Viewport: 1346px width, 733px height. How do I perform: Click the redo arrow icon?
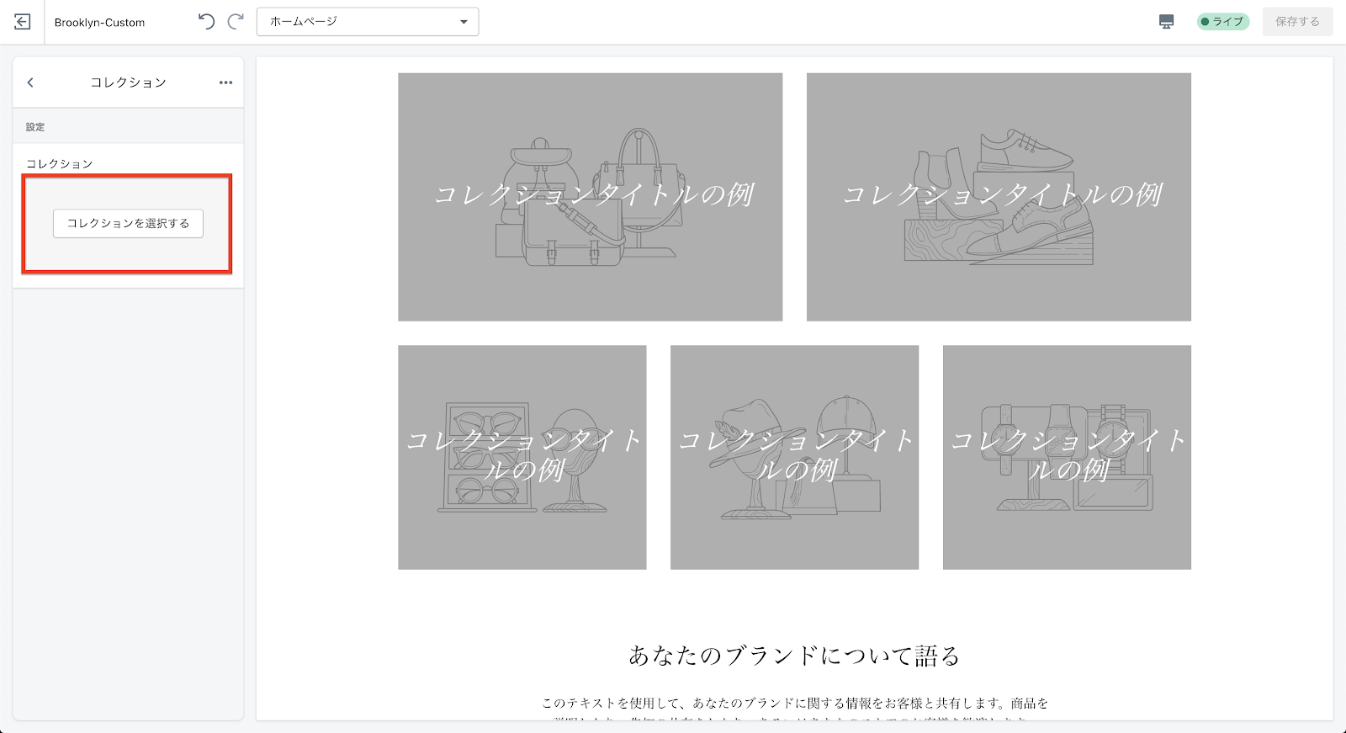236,22
